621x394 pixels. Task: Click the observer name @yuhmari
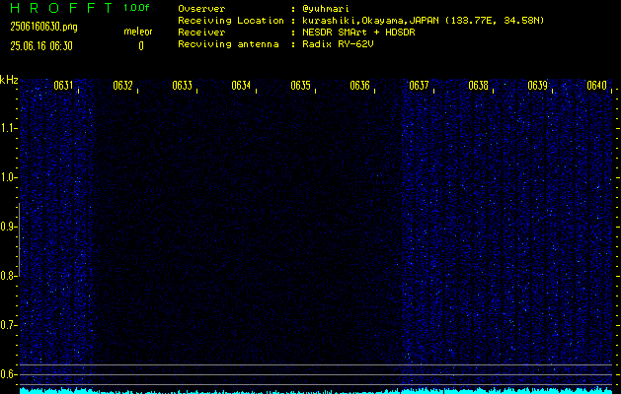tap(327, 9)
